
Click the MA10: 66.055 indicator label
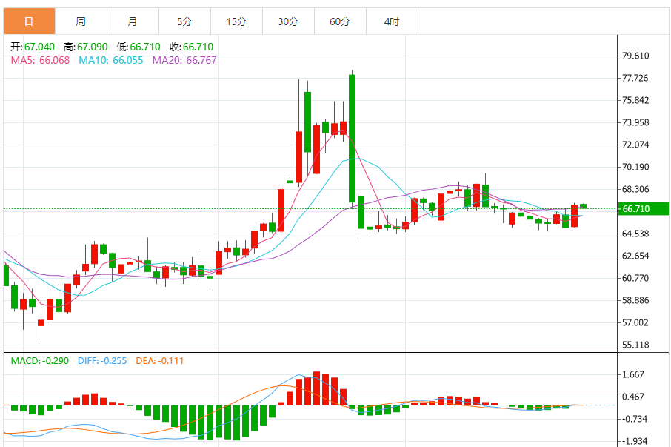pos(111,60)
